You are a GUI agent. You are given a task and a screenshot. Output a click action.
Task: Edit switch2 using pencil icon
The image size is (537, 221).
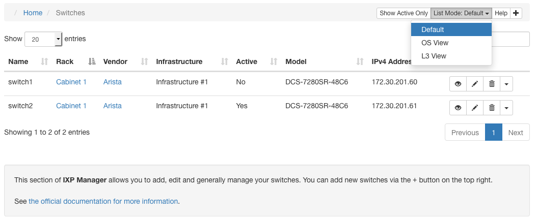point(475,108)
